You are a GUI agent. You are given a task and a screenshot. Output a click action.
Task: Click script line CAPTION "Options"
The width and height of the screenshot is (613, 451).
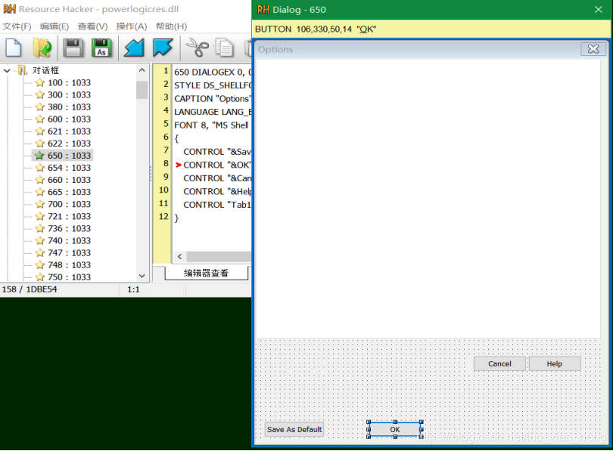(212, 99)
